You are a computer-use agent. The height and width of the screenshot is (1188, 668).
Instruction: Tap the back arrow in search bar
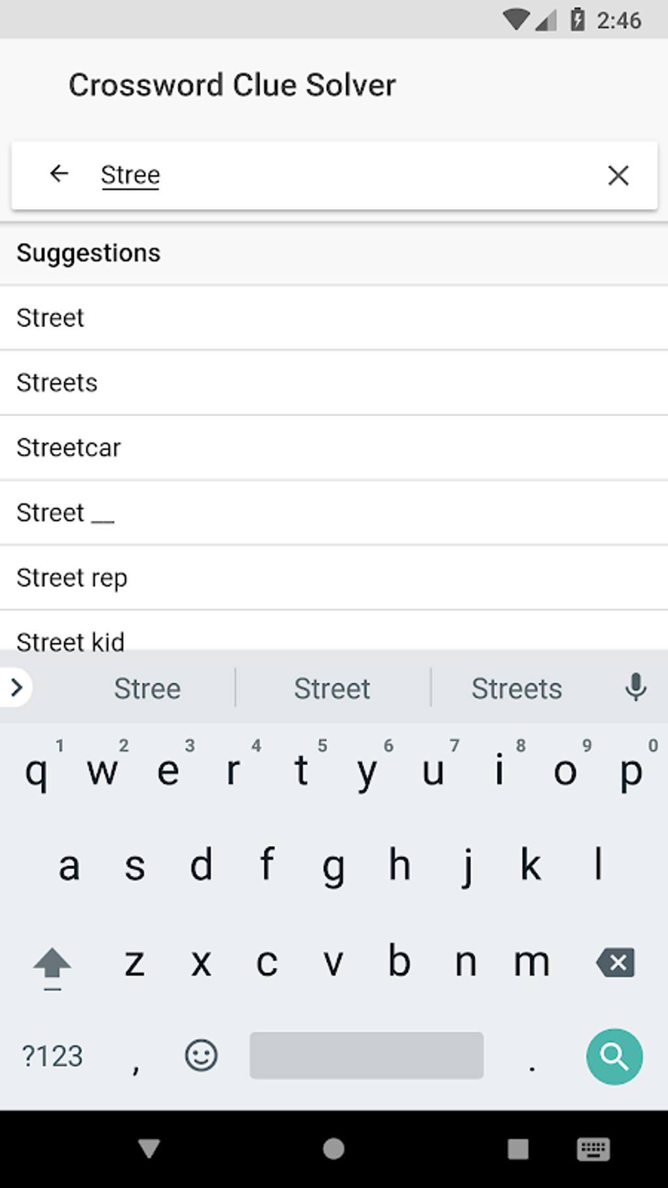(59, 174)
